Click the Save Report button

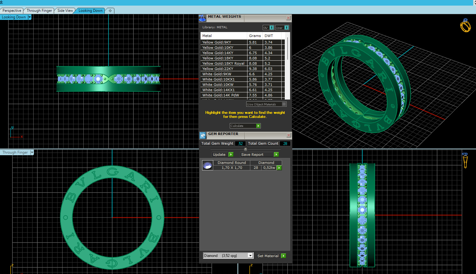click(x=260, y=155)
